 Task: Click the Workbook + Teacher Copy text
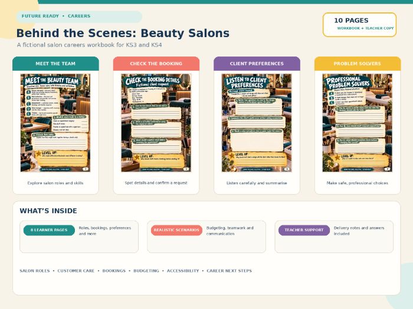click(365, 28)
